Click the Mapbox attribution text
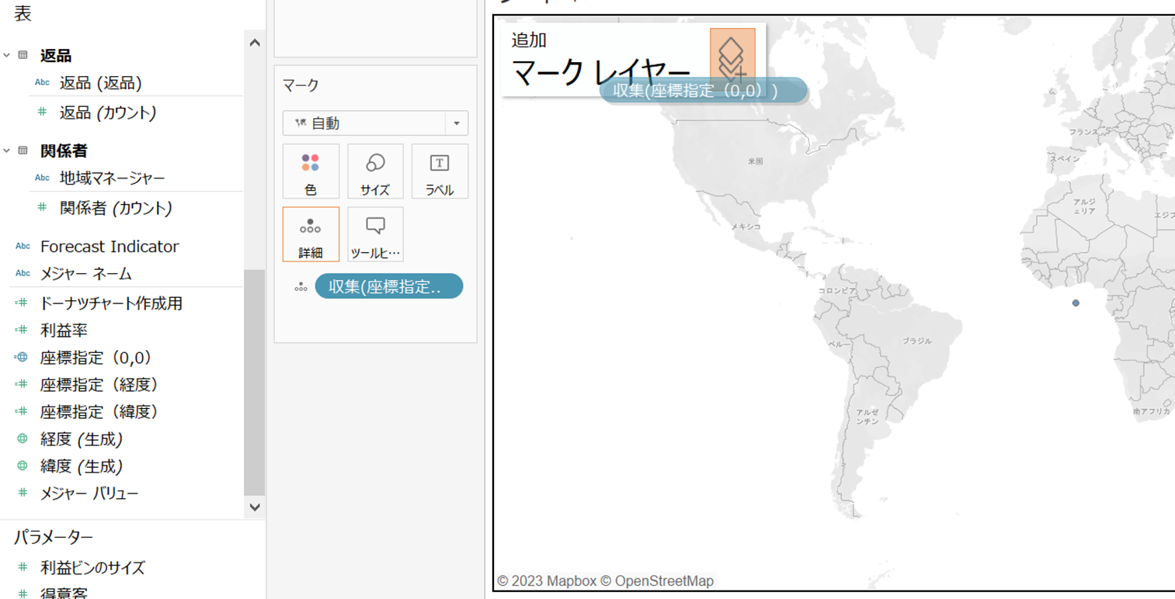The height and width of the screenshot is (599, 1175). (x=546, y=581)
